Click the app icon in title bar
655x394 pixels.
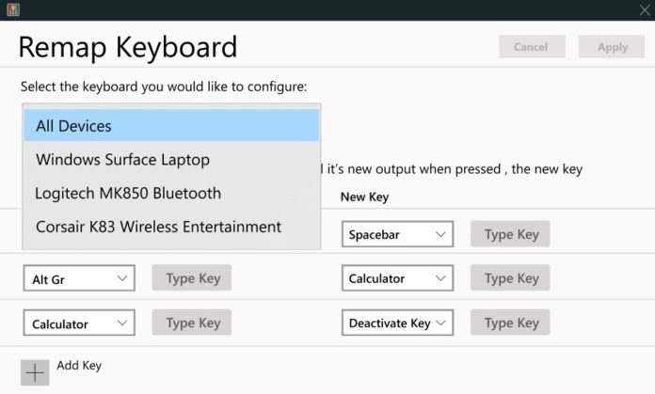(10, 9)
